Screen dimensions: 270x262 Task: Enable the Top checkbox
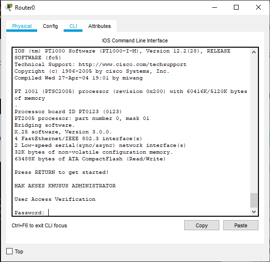coord(10,251)
